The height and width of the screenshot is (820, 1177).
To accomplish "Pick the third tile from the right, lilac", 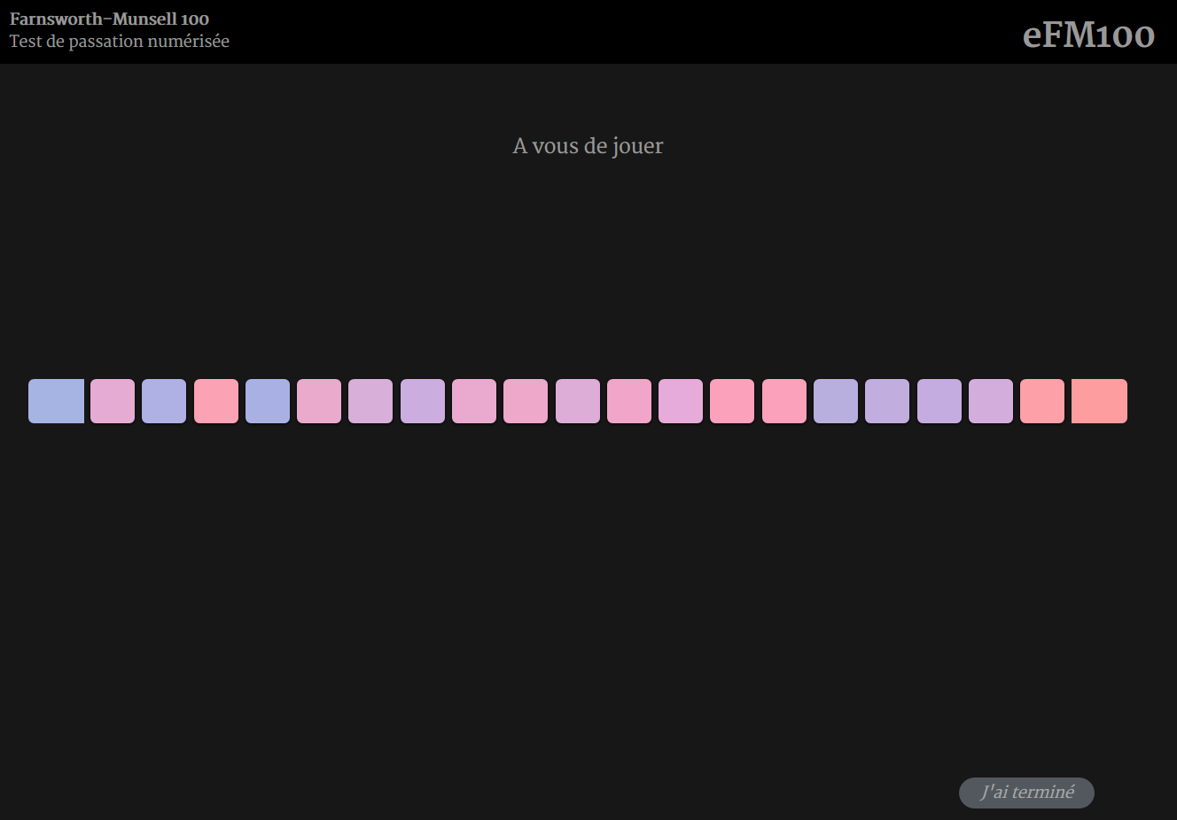I will [991, 401].
